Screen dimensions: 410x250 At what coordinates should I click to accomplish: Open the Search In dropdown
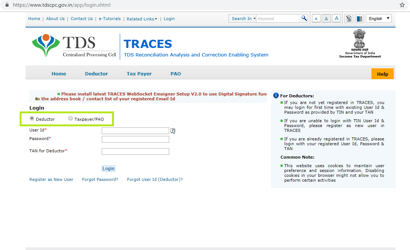pos(242,19)
